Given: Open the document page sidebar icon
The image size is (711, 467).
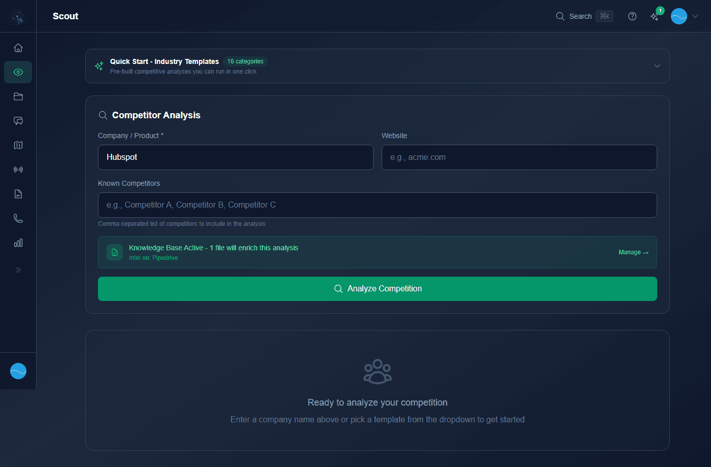Looking at the screenshot, I should tap(18, 193).
